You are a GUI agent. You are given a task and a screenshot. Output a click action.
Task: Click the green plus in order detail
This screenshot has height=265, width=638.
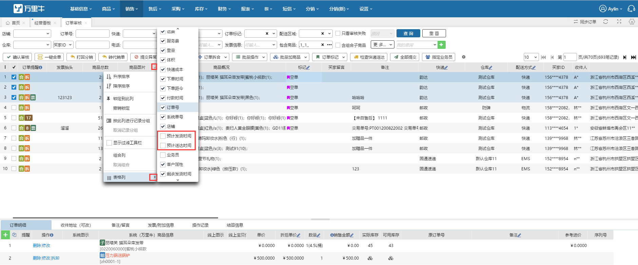[x=5, y=235]
